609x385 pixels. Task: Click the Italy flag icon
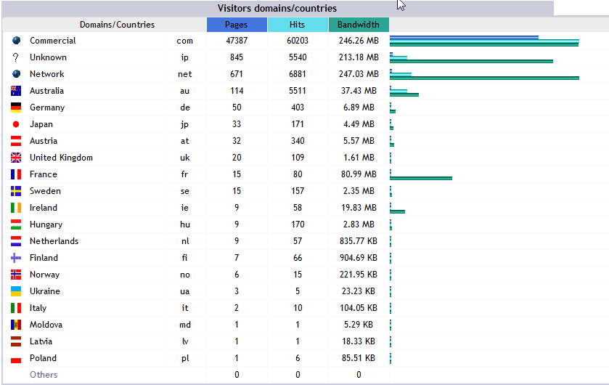[16, 308]
